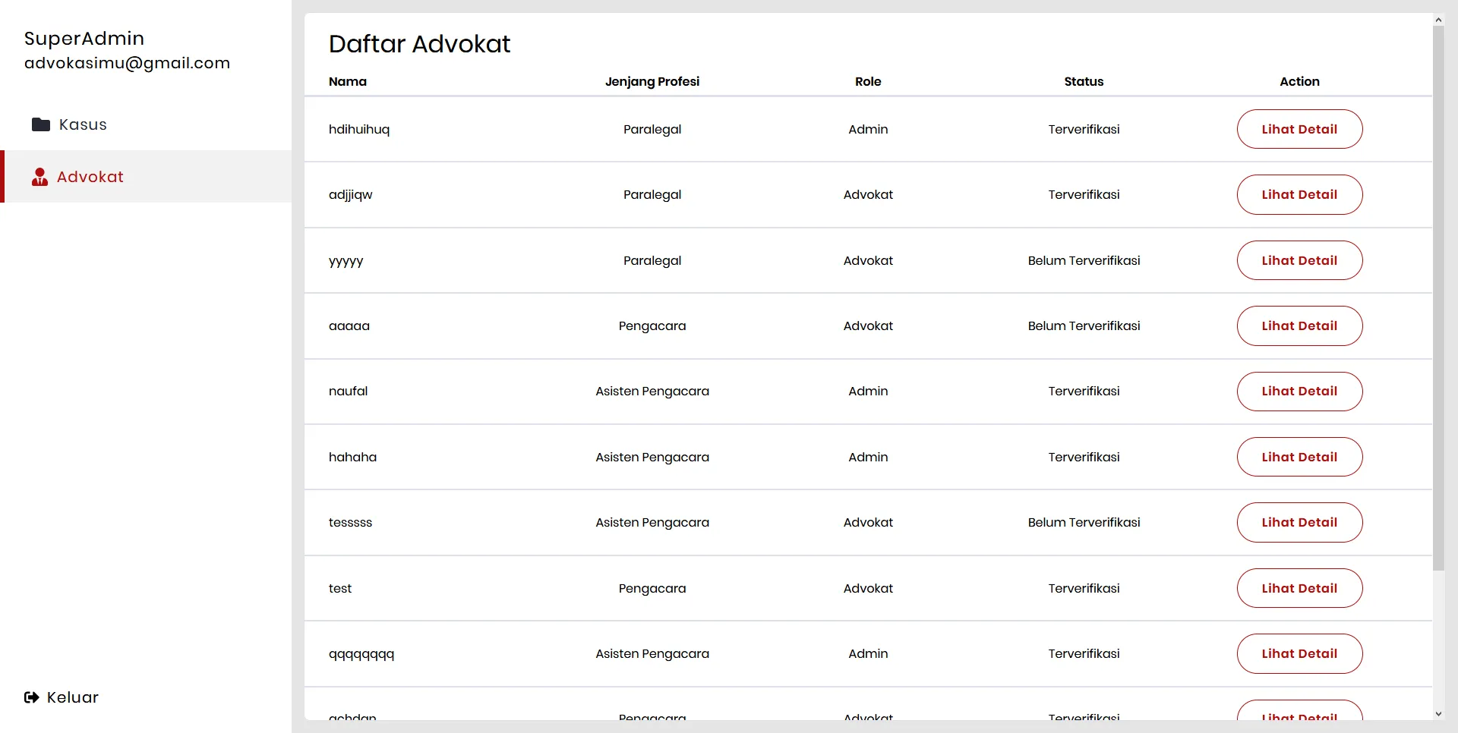Click the Daftar Advokat page title
The height and width of the screenshot is (733, 1458).
(x=419, y=44)
